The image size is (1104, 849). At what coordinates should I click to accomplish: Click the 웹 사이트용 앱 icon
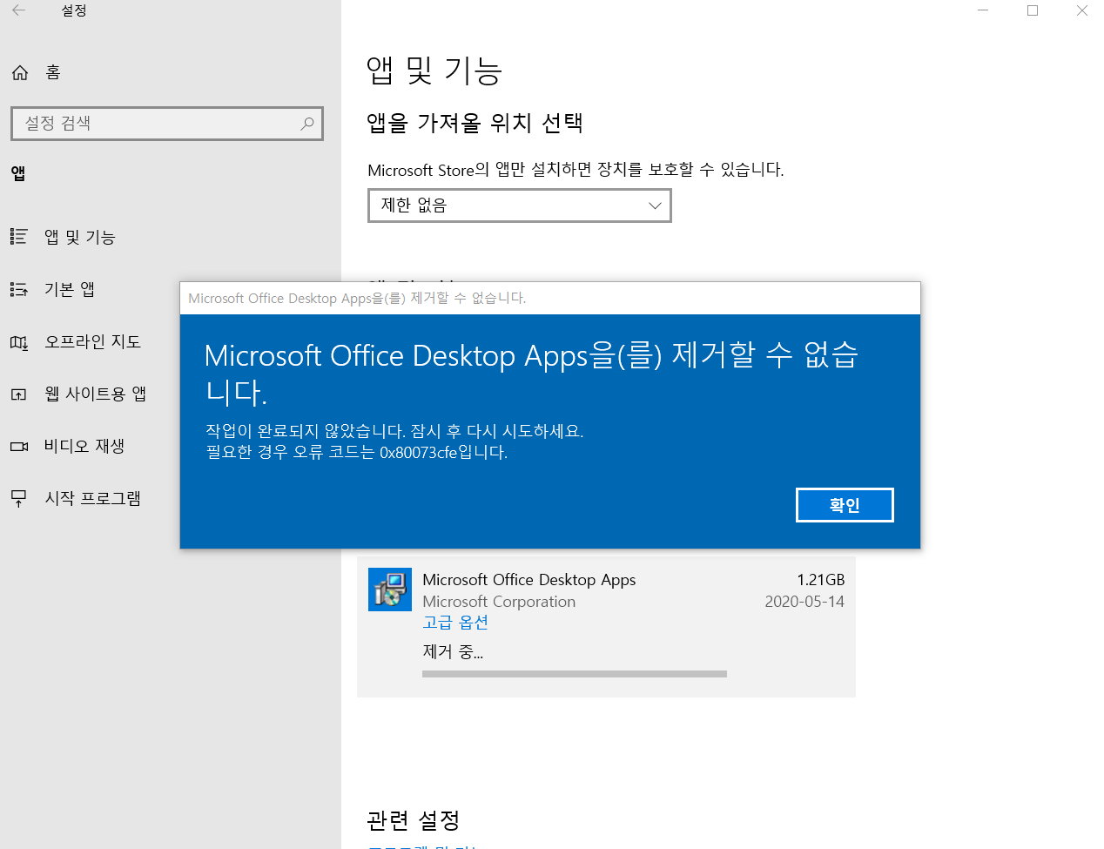click(x=18, y=394)
